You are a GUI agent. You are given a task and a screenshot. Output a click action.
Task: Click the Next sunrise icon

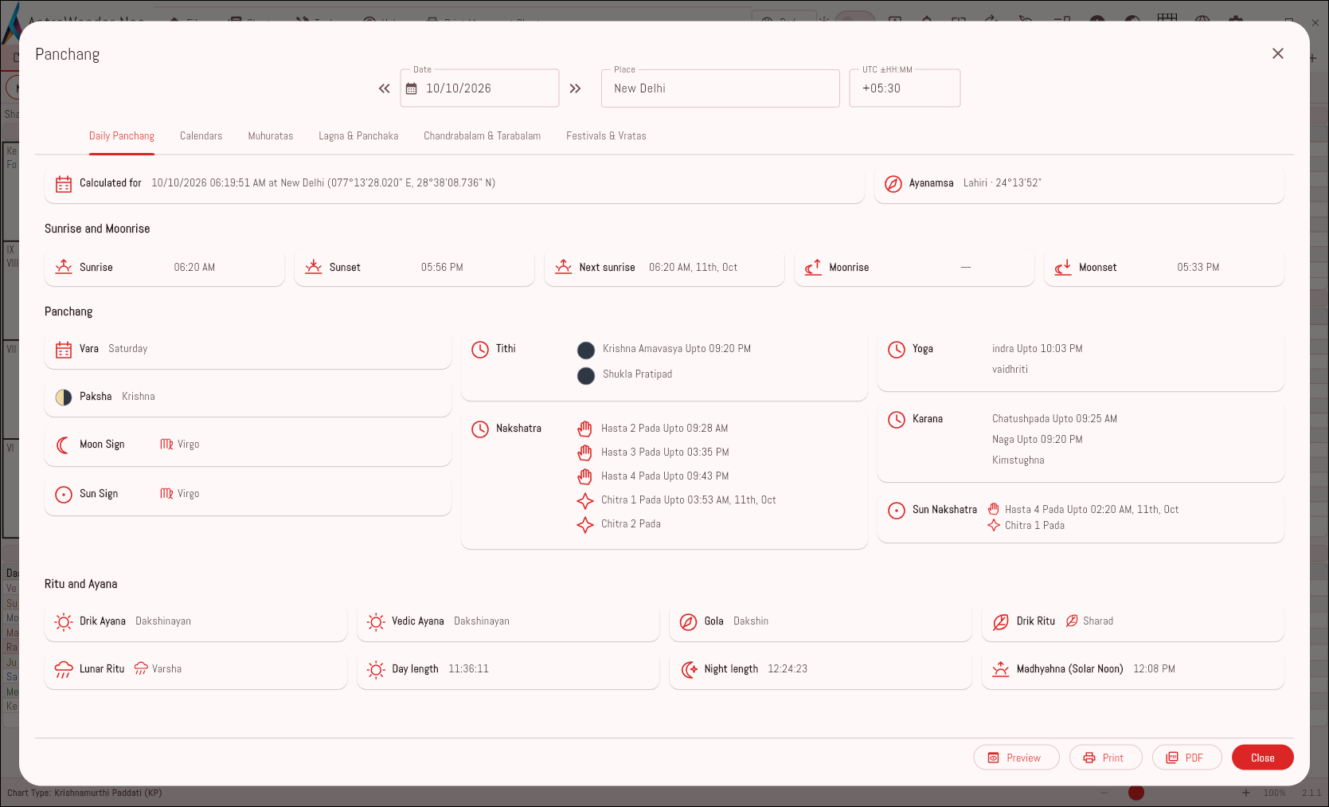click(x=564, y=267)
